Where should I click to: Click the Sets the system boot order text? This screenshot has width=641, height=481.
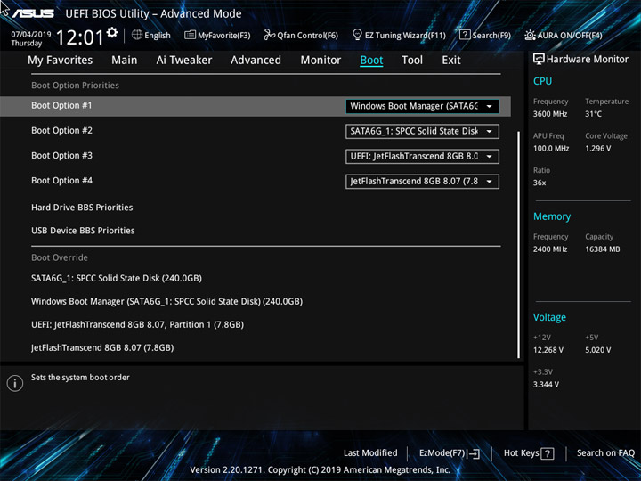[x=80, y=378]
